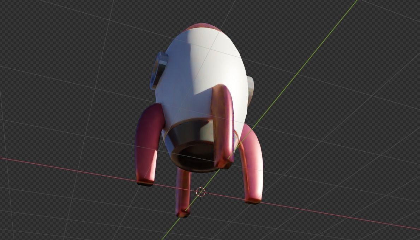This screenshot has height=240, width=420.
Task: Click the 3D cursor crosshair on the grid
Action: point(200,192)
